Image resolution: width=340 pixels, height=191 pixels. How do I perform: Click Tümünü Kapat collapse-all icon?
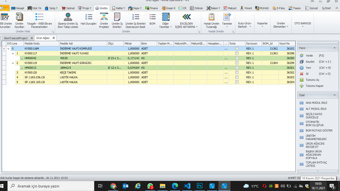point(301,86)
